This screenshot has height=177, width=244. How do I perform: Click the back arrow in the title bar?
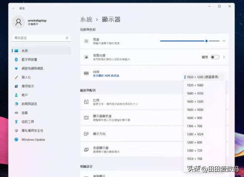point(14,8)
